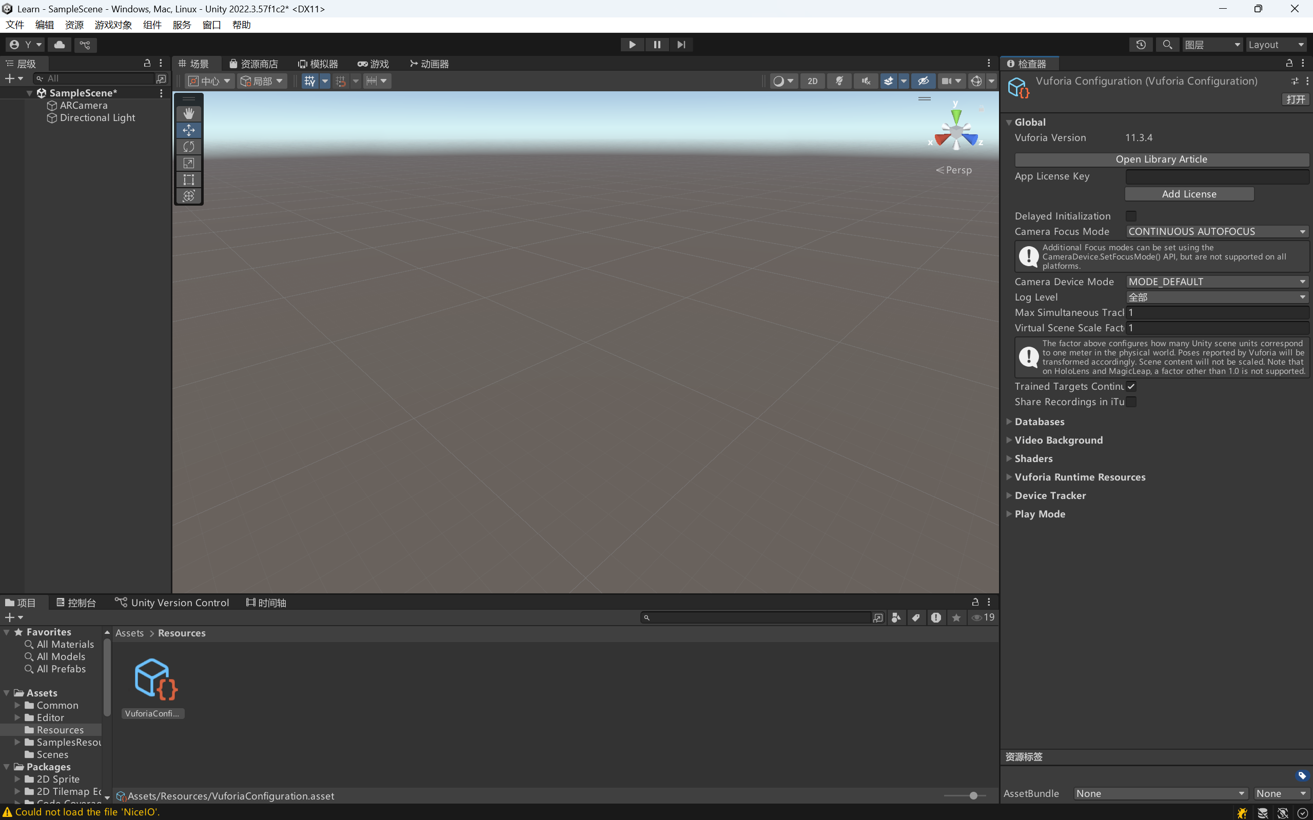Viewport: 1313px width, 820px height.
Task: Toggle 2D view mode
Action: click(812, 81)
